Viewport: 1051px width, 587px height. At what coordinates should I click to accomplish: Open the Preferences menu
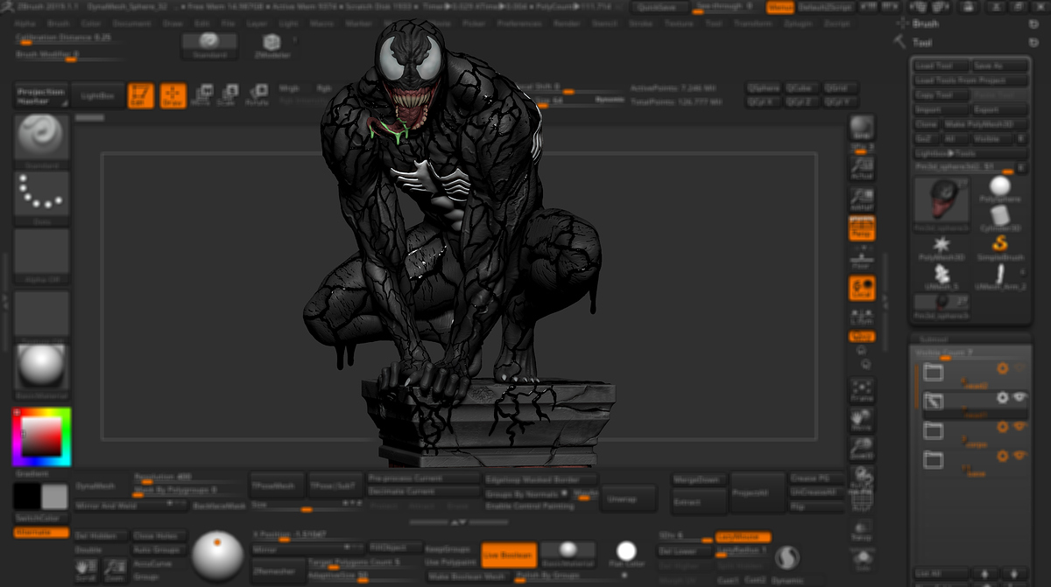tap(520, 24)
